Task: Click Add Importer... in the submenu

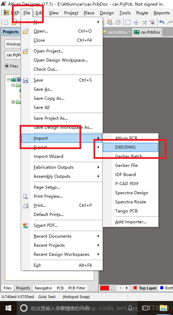Action: click(x=131, y=222)
